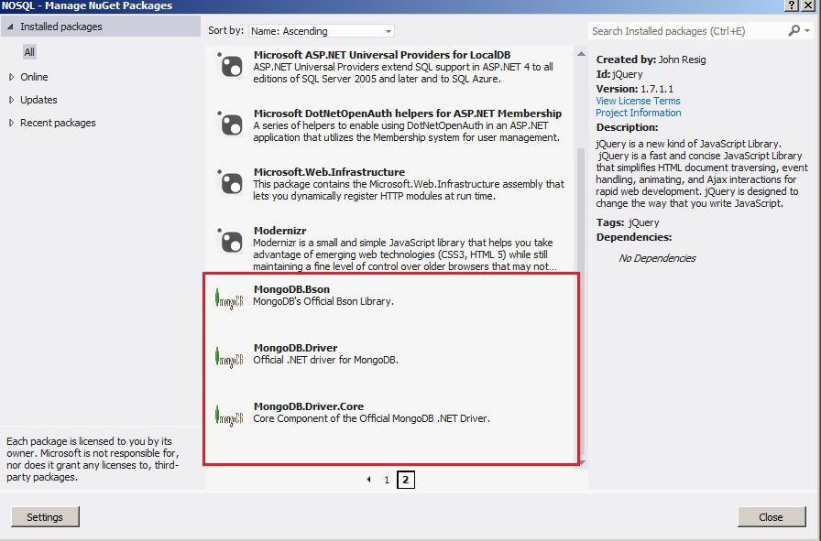This screenshot has height=541, width=821.
Task: Click the DotNetOpenAuth helpers package icon
Action: tap(229, 124)
